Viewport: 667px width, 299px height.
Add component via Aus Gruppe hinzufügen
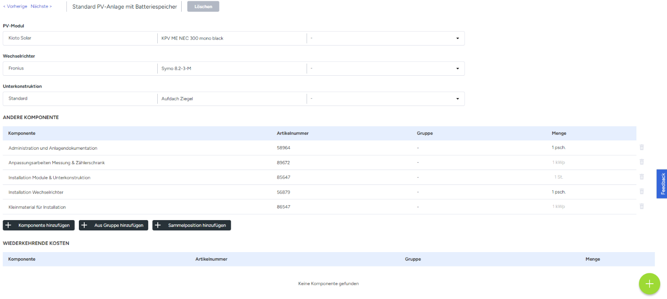click(114, 225)
